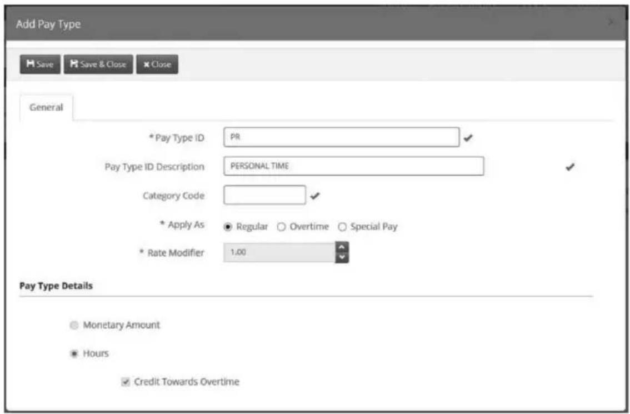The height and width of the screenshot is (414, 630).
Task: Select the Special Pay radio option
Action: click(x=342, y=227)
